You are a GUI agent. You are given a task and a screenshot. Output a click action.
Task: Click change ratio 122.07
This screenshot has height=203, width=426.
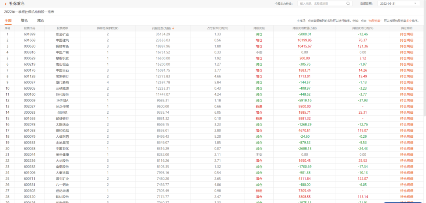click(x=363, y=179)
